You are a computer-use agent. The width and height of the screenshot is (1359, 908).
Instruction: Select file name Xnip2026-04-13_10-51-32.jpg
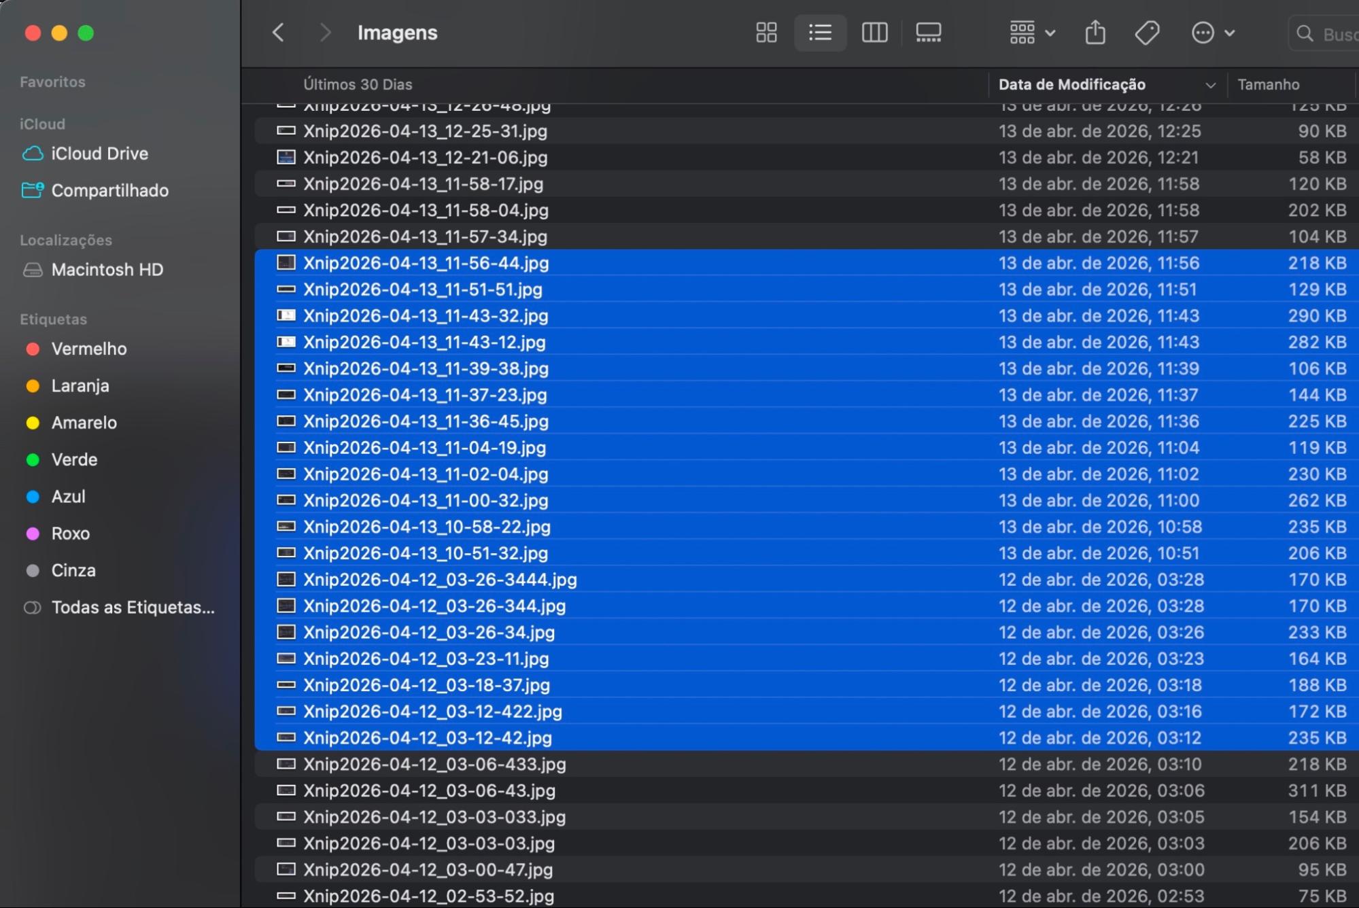[426, 553]
